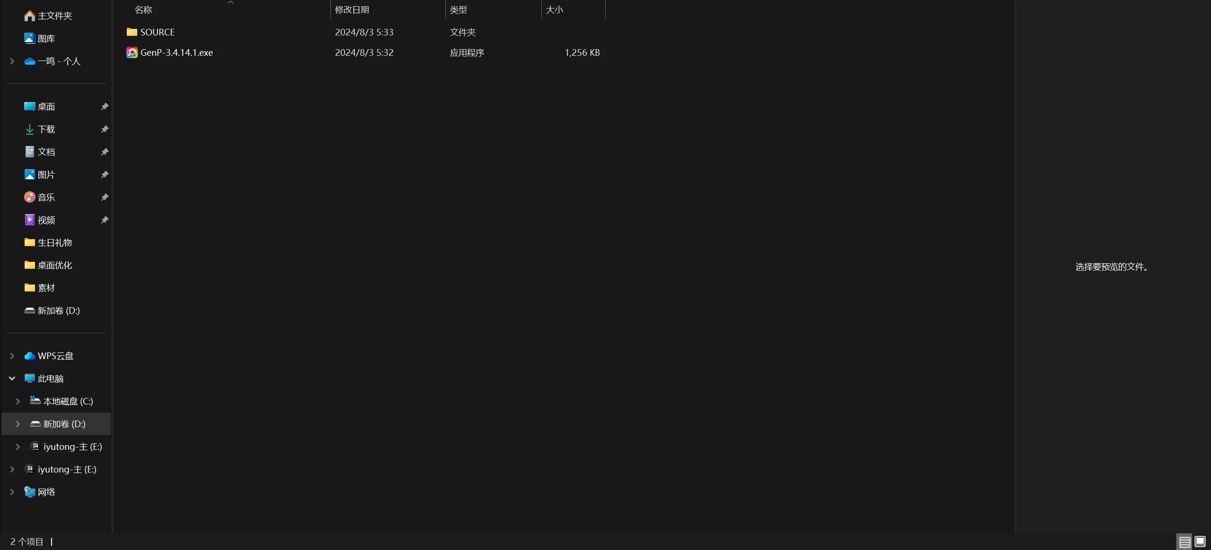Expand the WPS云盘 tree node
Image resolution: width=1211 pixels, height=550 pixels.
tap(12, 356)
